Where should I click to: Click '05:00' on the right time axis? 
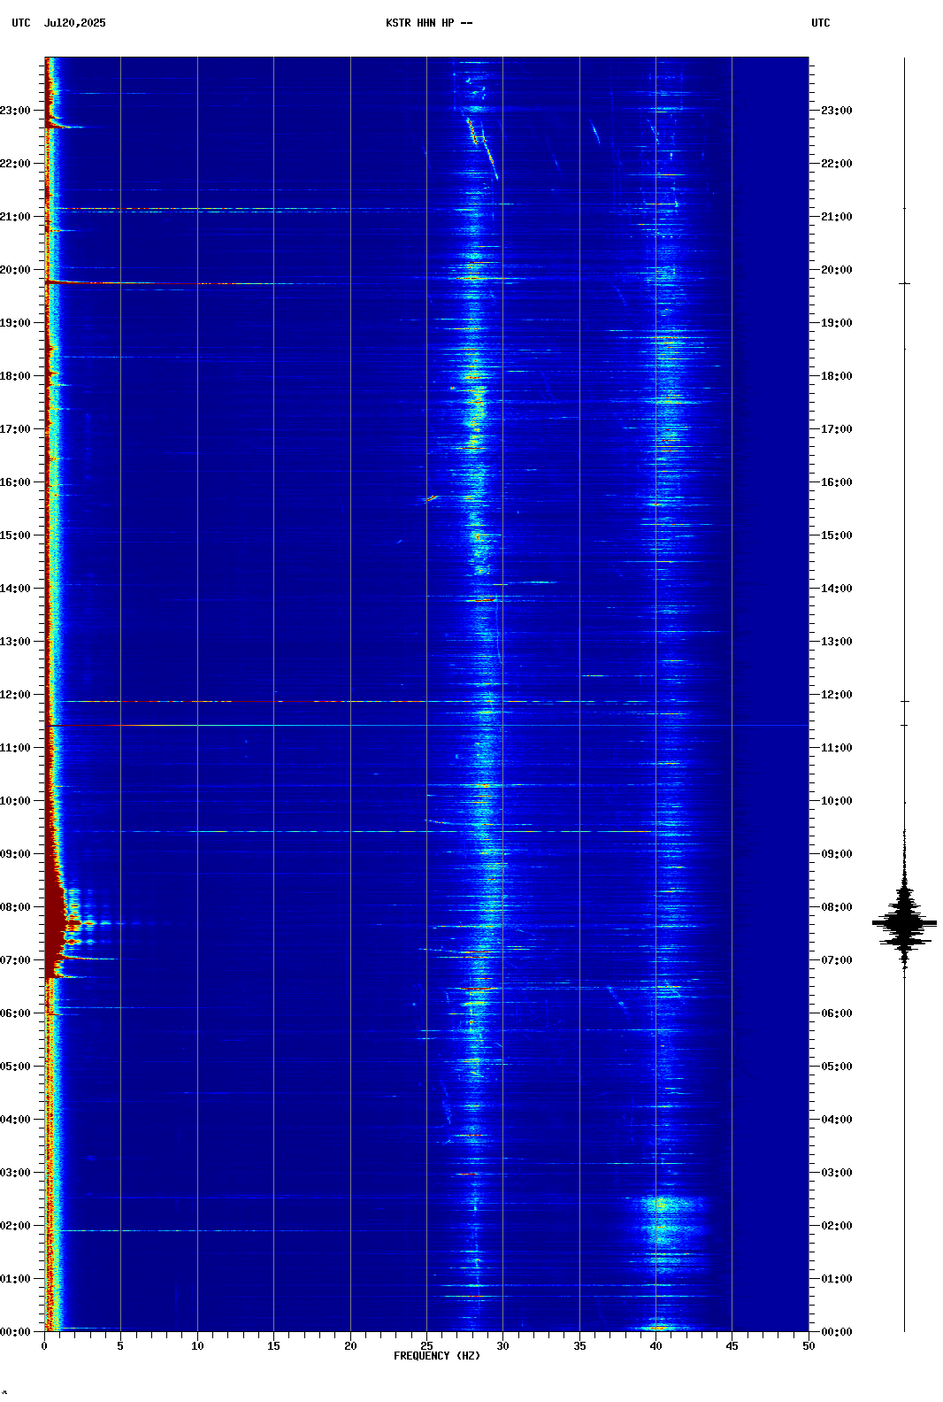pyautogui.click(x=837, y=1067)
